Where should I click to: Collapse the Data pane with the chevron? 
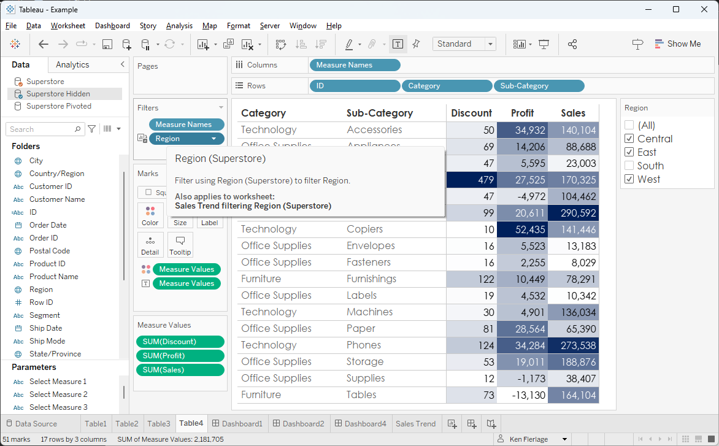tap(123, 64)
